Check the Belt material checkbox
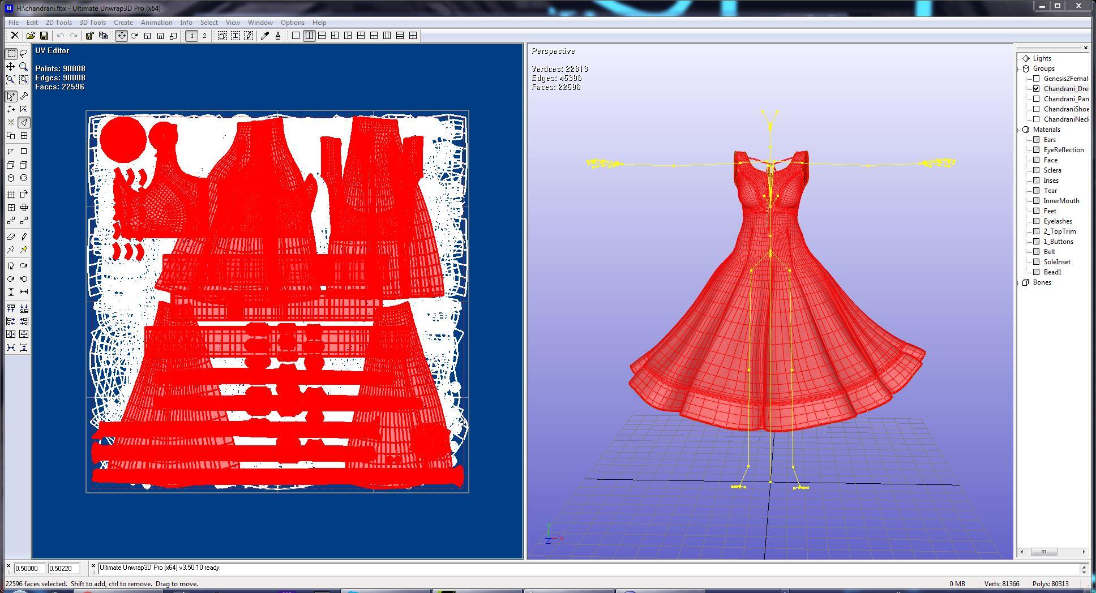This screenshot has width=1096, height=593. click(1037, 252)
